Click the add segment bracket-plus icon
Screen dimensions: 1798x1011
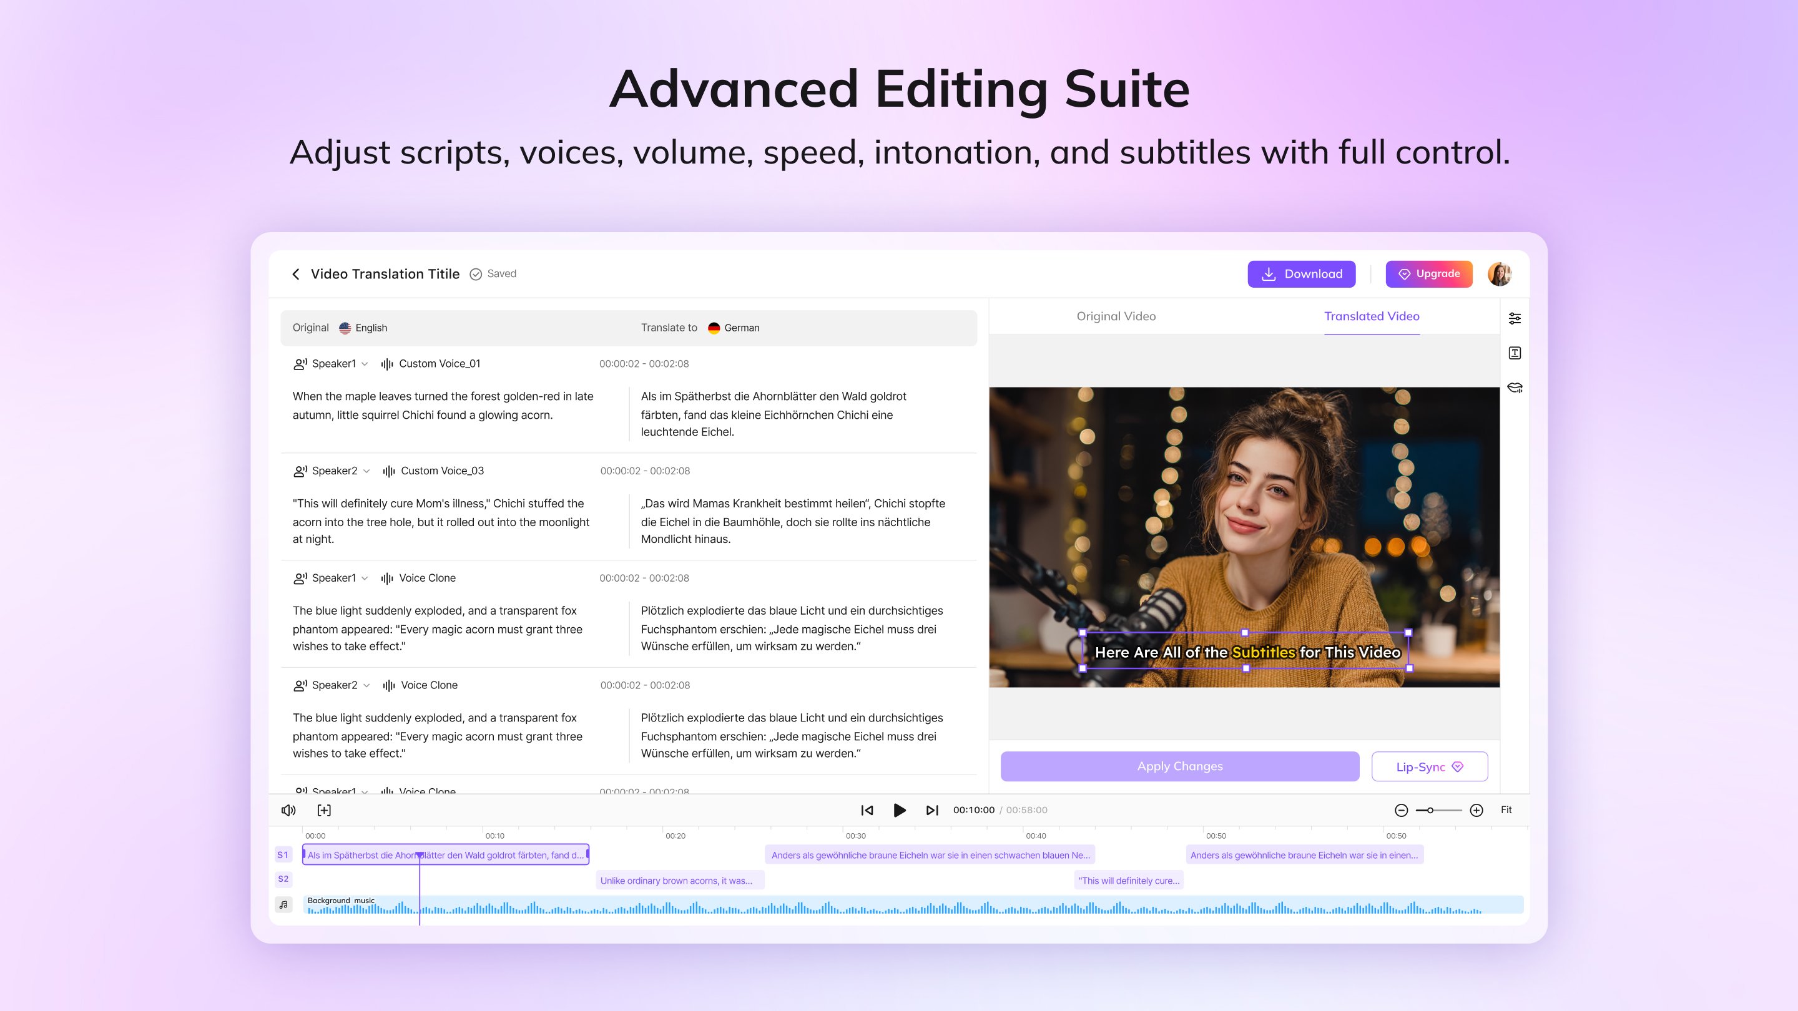point(324,810)
